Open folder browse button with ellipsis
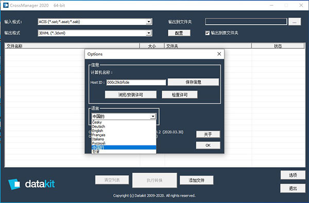The height and width of the screenshot is (203, 309). pyautogui.click(x=295, y=22)
